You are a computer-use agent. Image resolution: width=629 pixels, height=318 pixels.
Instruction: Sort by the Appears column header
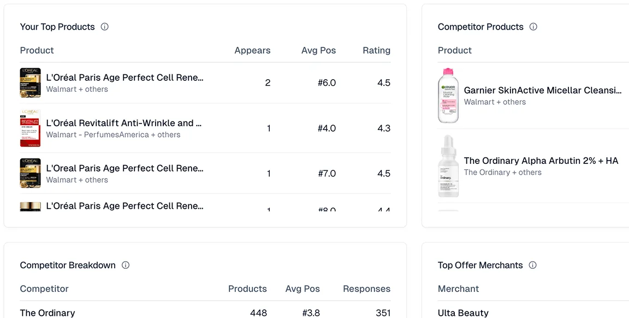252,50
